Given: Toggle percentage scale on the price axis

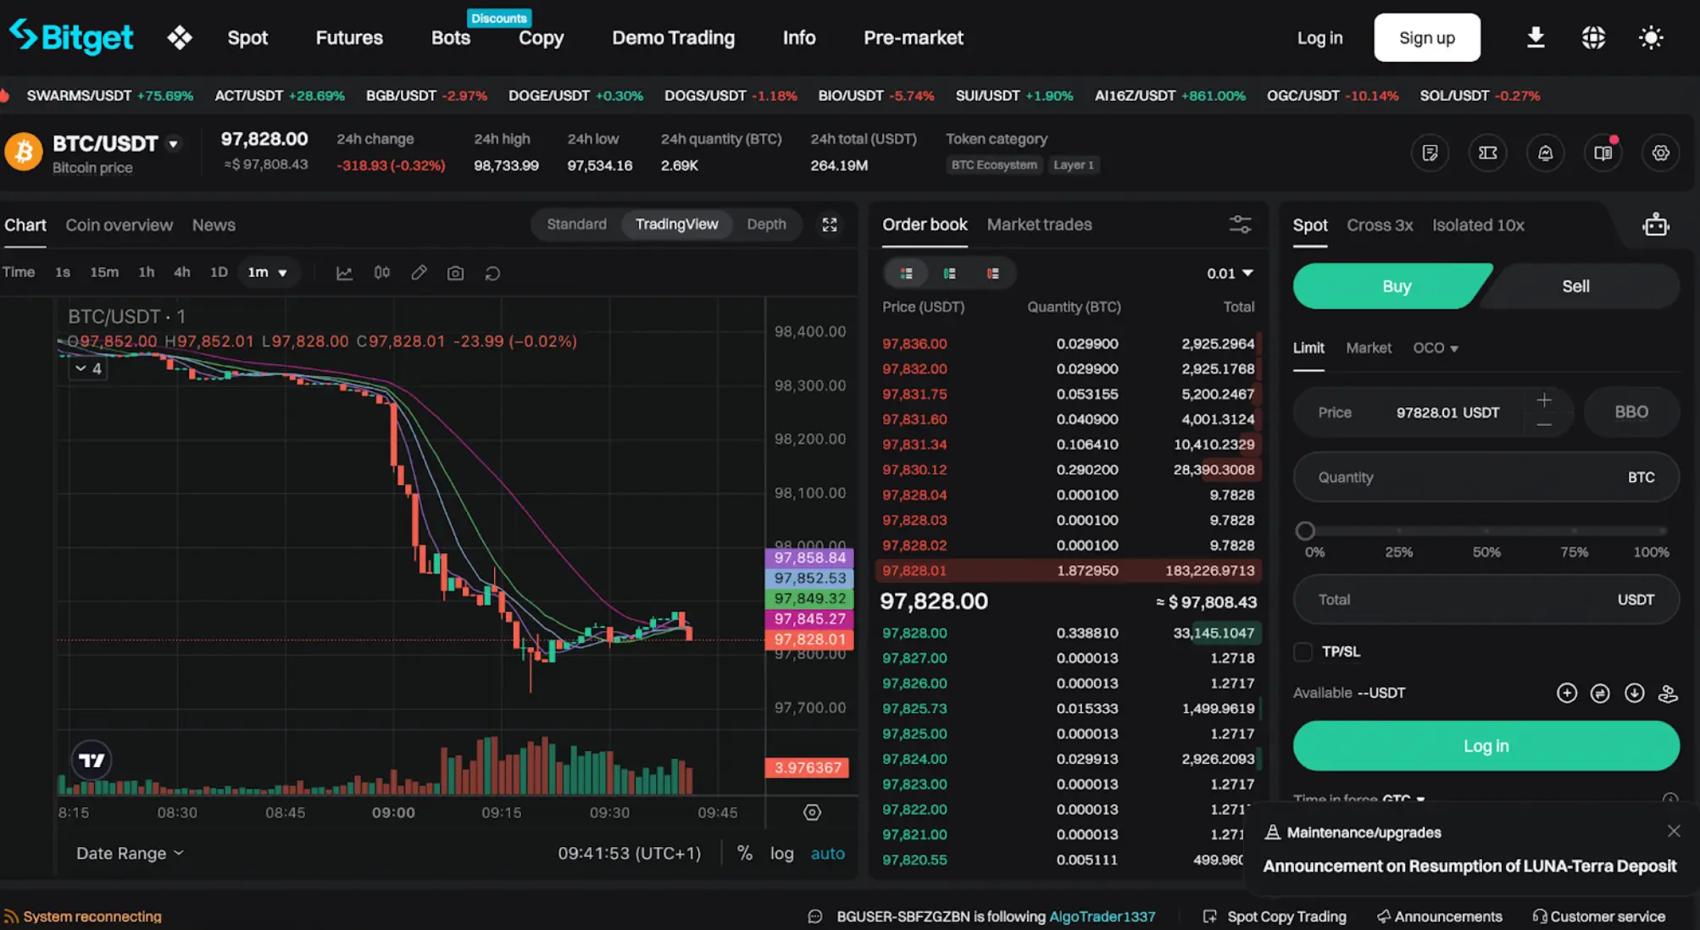Looking at the screenshot, I should click(x=744, y=853).
